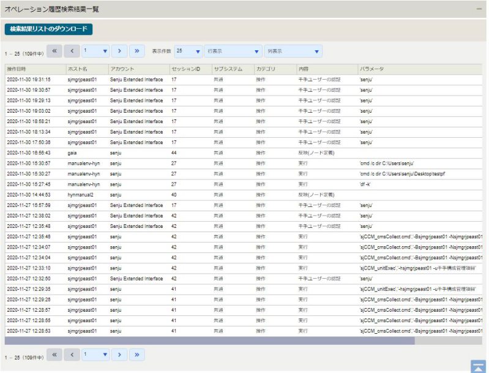Screen dimensions: 489x373
Task: Select row dated 2020-11-30 19:03:02
Action: tap(244, 111)
